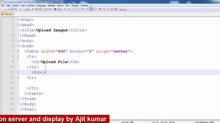The height and width of the screenshot is (123, 220).
Task: Save current recorded macro icon
Action: coord(116,9)
